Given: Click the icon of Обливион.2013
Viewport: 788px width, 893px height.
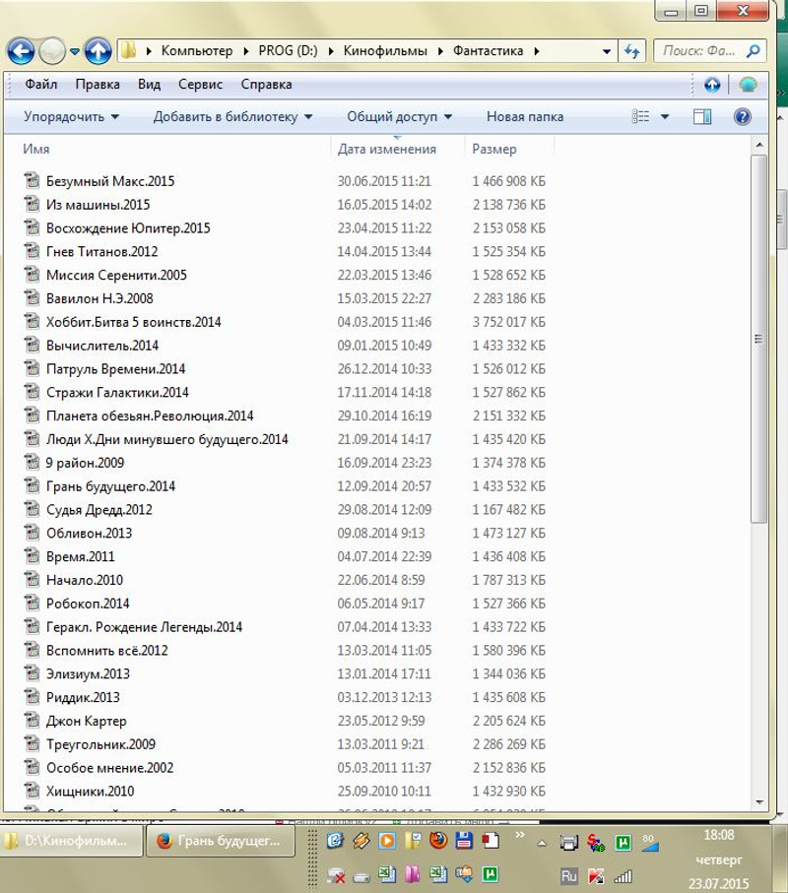Looking at the screenshot, I should tap(32, 533).
